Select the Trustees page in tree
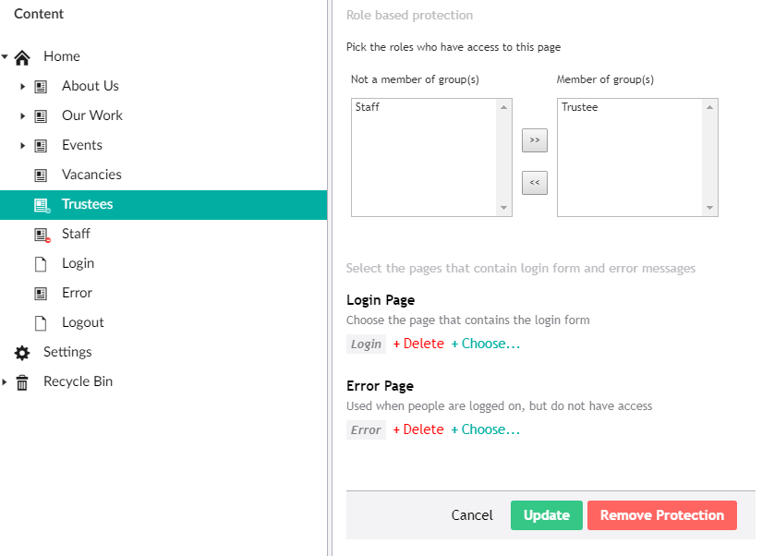The width and height of the screenshot is (774, 556). pos(87,204)
